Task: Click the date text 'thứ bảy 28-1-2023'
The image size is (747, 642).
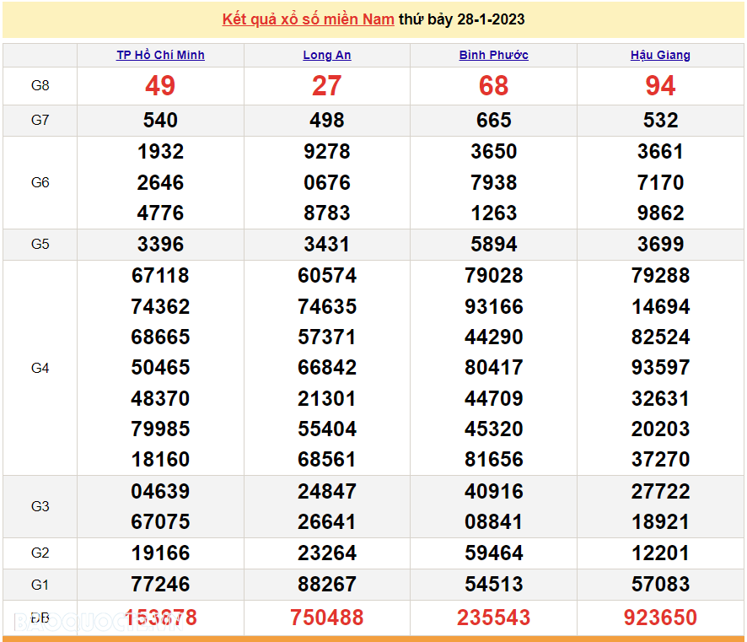Action: tap(461, 19)
